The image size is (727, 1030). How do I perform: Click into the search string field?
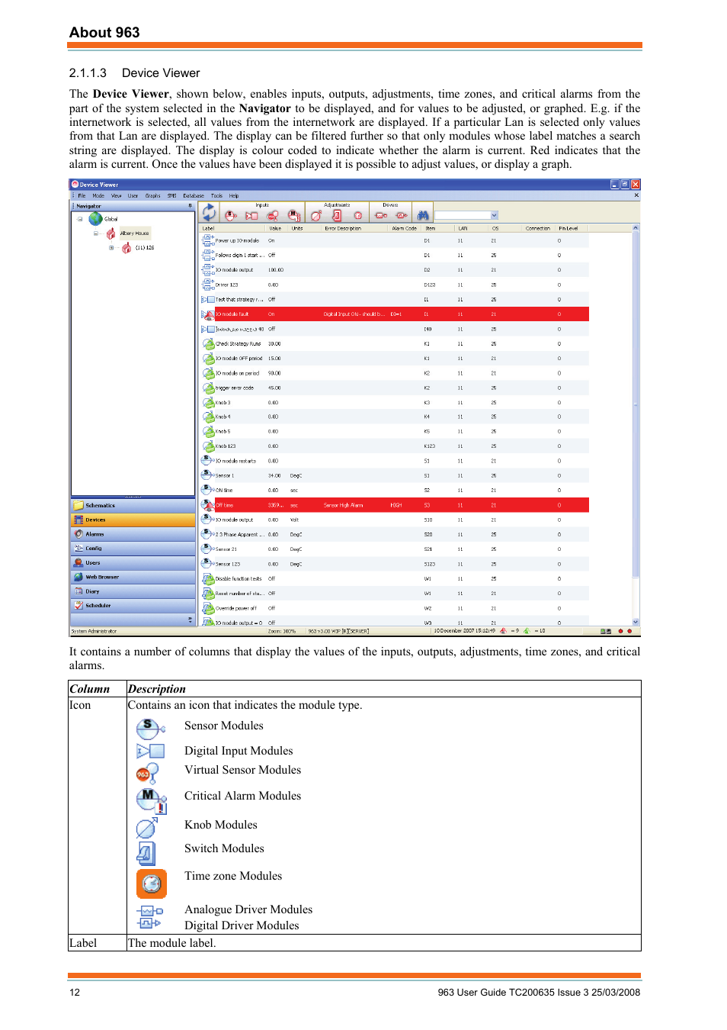point(463,215)
